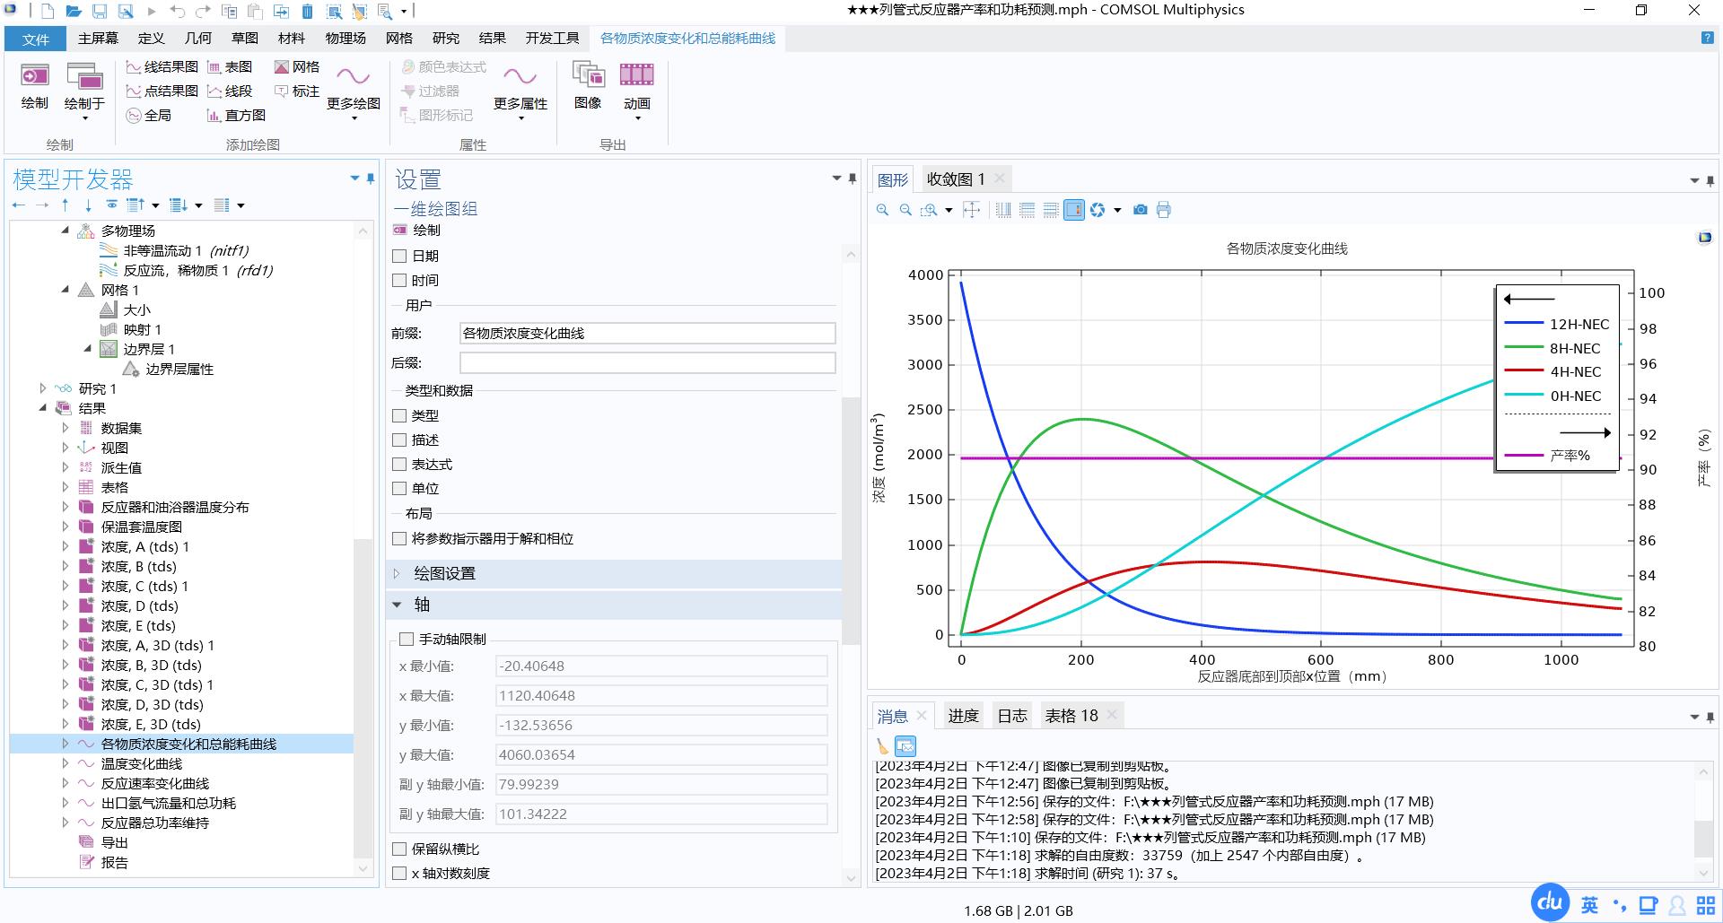Click the Messages log vertical scrollbar
The width and height of the screenshot is (1723, 923).
(1703, 839)
